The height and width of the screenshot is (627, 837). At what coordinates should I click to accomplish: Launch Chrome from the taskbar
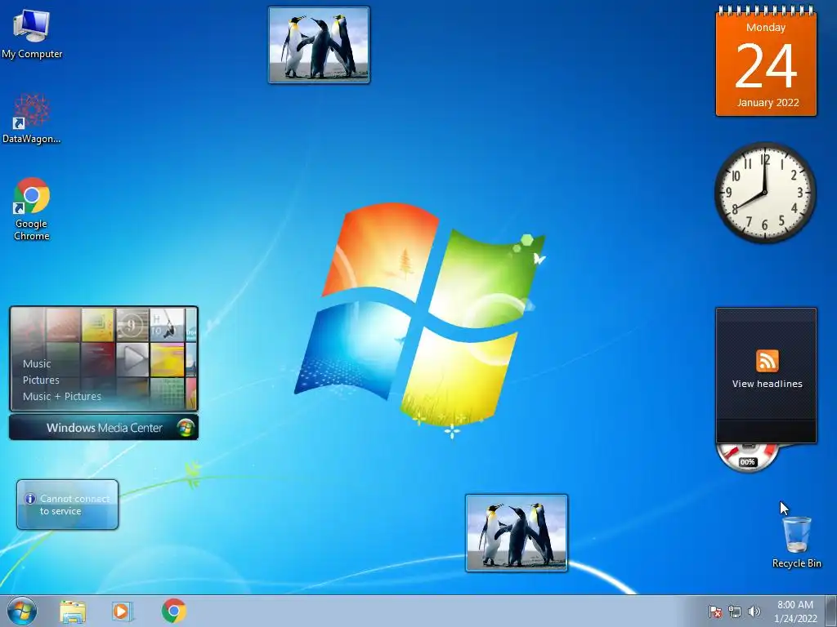point(173,611)
